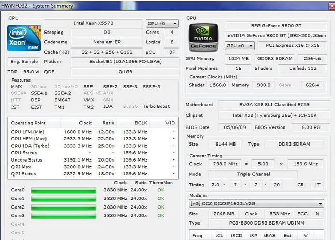
Task: Select the CPU IDA (Turbo) row
Action: (93, 146)
